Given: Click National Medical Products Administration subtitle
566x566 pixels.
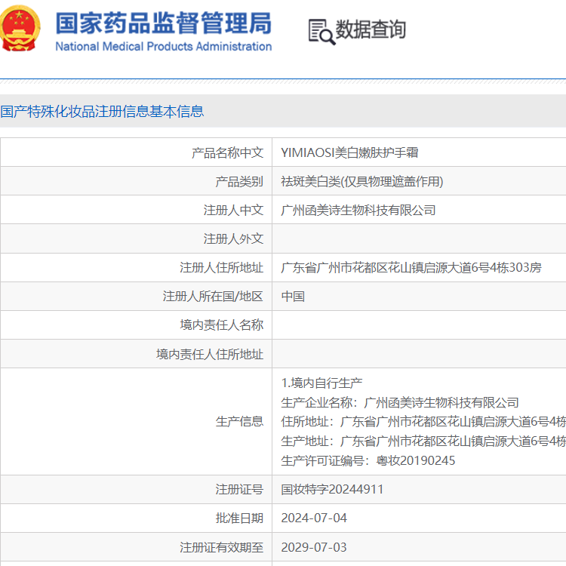Looking at the screenshot, I should click(164, 47).
